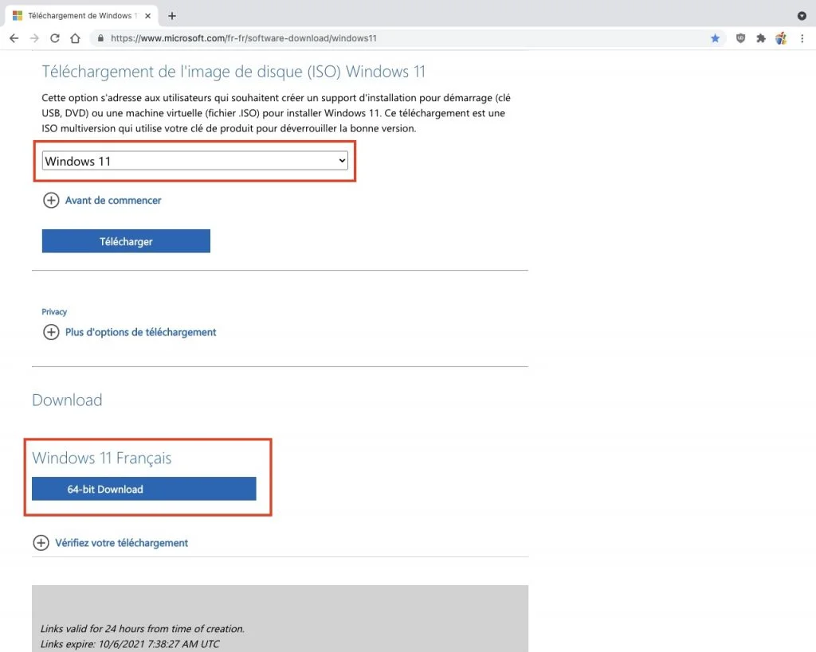Screen dimensions: 816x652
Task: Expand Plus d'options de téléchargement
Action: (129, 332)
